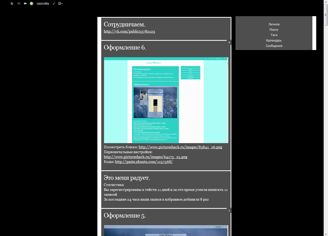Click the green plus new entry icon
Screen dimensions: 328x236
click(32, 4)
